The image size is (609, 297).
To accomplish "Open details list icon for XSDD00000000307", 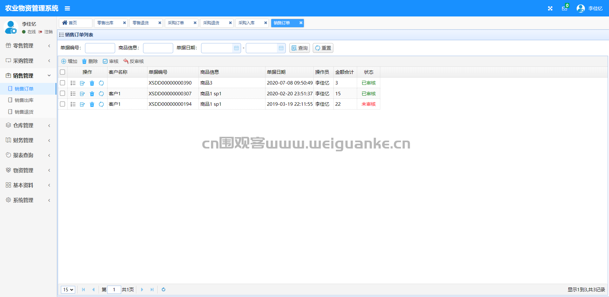I will pyautogui.click(x=73, y=94).
